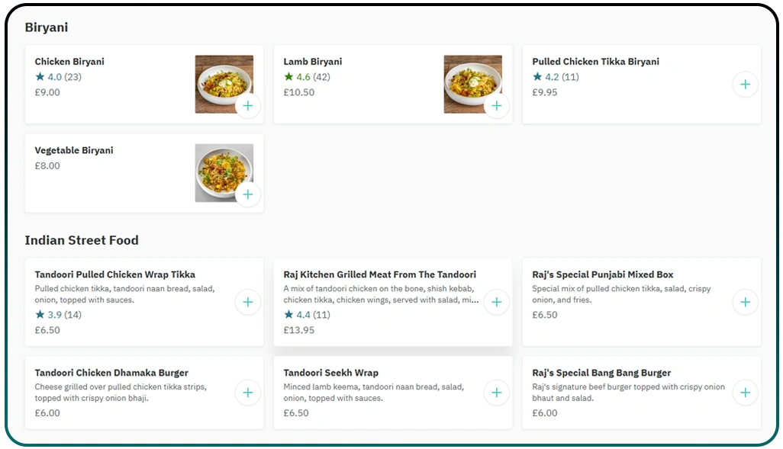Click the plus icon beside Tandoori Seekh Wrap
The width and height of the screenshot is (783, 449).
pos(497,393)
